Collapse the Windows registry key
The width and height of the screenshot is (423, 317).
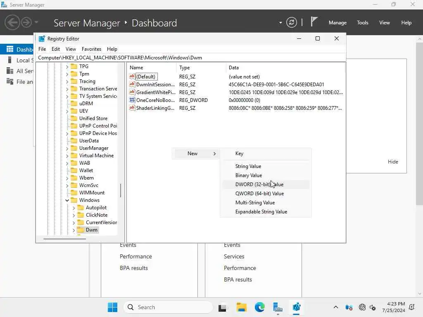coord(67,200)
